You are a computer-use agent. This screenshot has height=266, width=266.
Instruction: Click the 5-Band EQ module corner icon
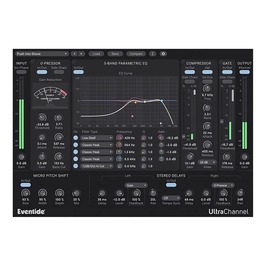(73, 61)
